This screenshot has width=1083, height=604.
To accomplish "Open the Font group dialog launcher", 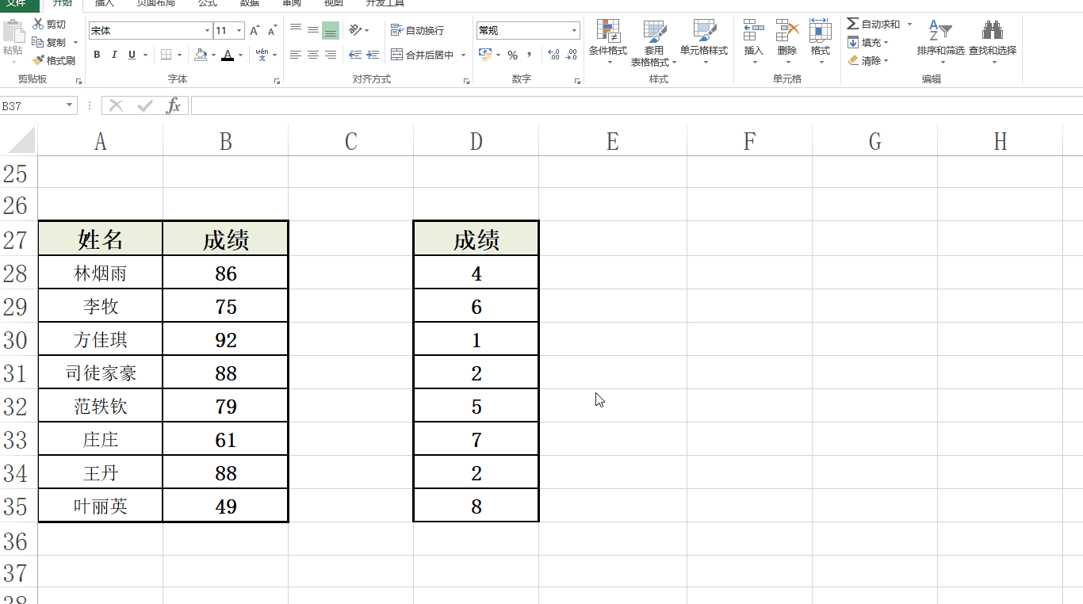I will (277, 81).
